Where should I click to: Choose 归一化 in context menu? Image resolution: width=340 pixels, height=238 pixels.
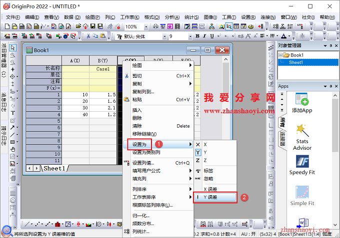click(158, 216)
